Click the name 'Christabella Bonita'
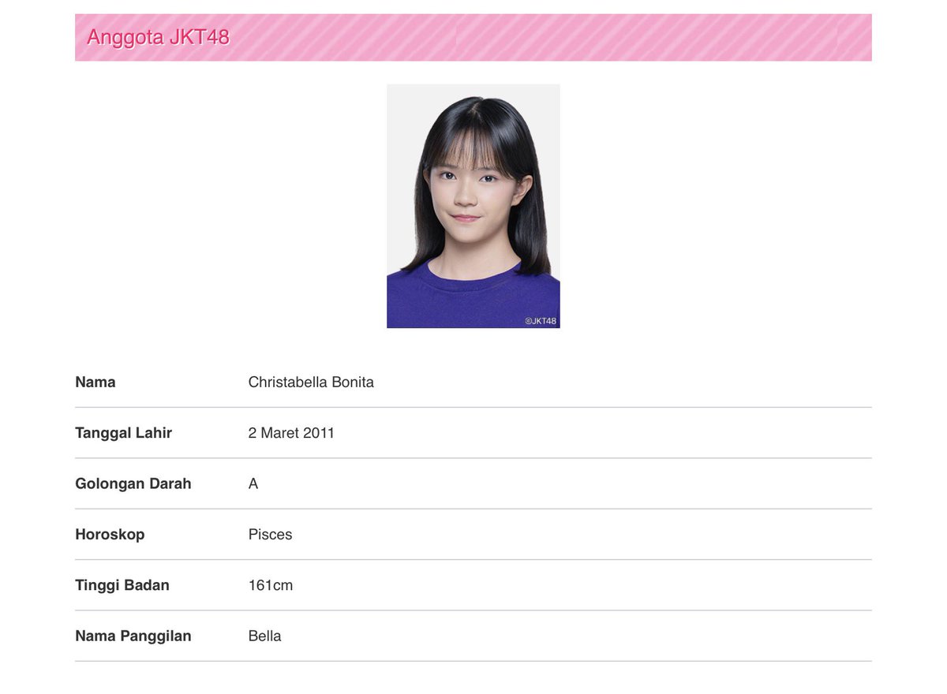Viewport: 947px width, 694px height. pos(311,382)
